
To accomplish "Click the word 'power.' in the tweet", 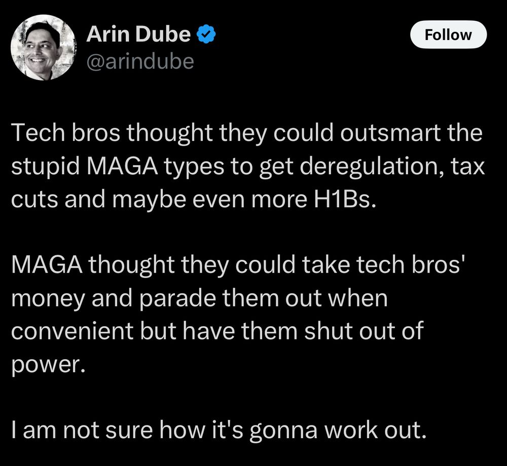I will point(49,365).
